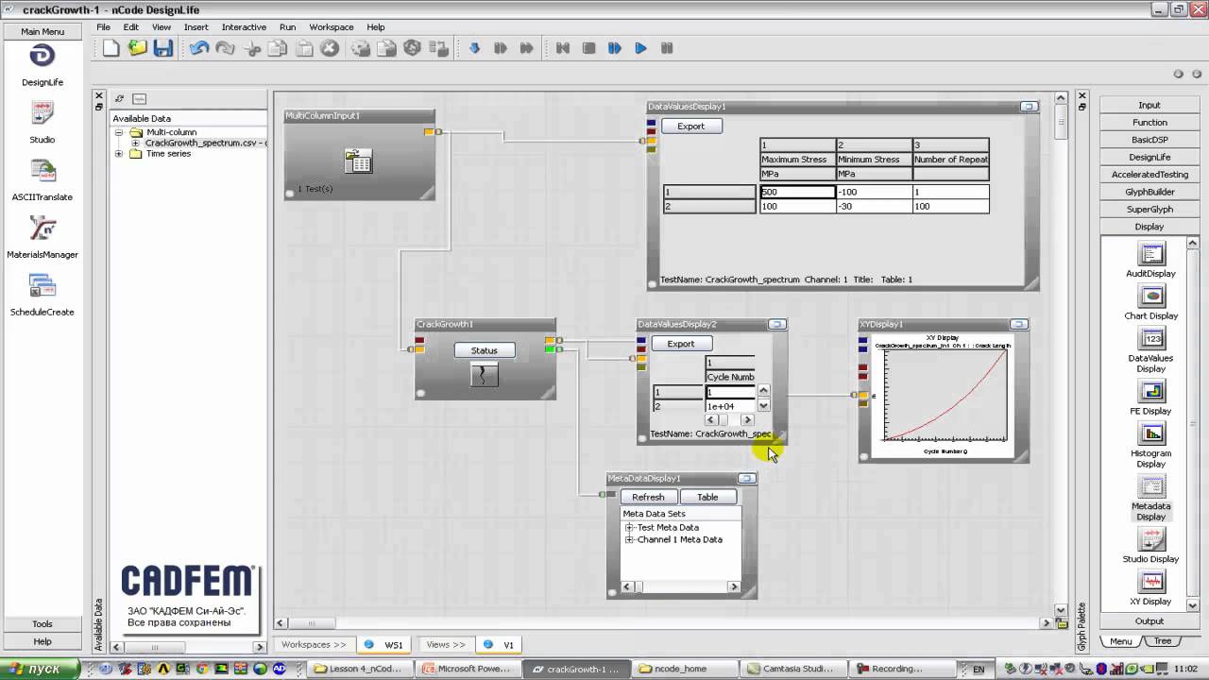
Task: Open the Workspace menu
Action: click(331, 27)
